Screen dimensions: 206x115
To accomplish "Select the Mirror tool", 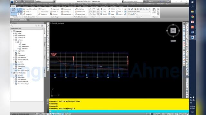I will (x=111, y=12).
